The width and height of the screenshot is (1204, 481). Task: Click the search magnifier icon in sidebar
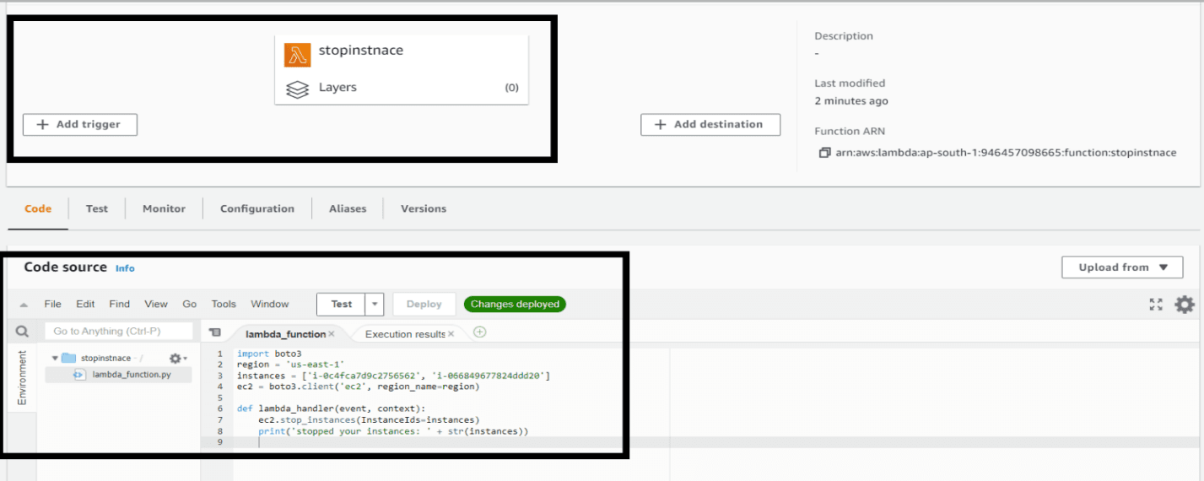23,332
